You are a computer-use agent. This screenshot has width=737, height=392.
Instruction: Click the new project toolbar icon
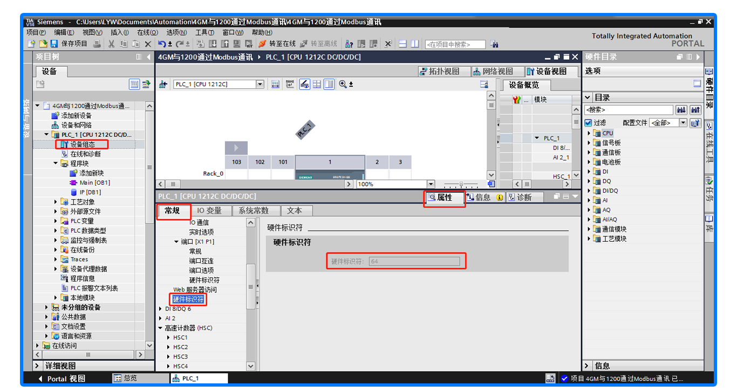tap(31, 44)
